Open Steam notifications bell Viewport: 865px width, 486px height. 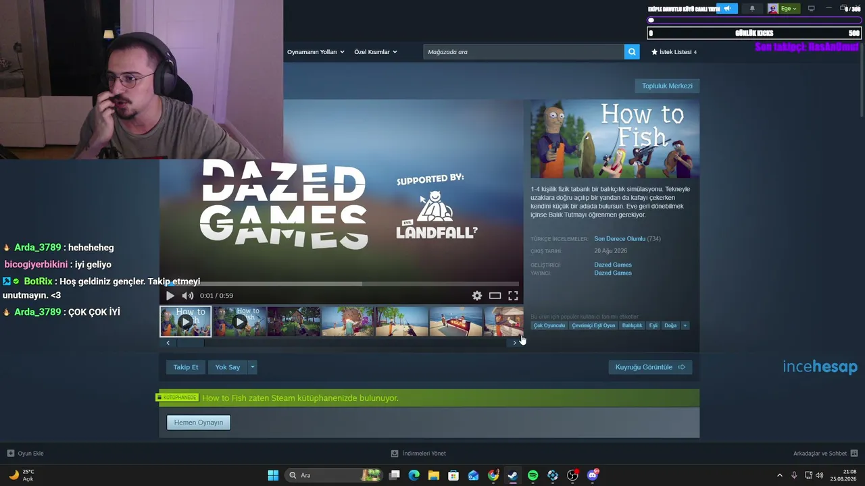tap(752, 9)
